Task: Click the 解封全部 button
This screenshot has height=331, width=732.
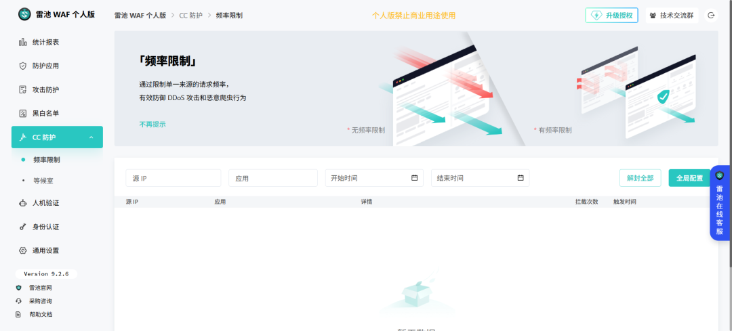Action: (x=640, y=178)
